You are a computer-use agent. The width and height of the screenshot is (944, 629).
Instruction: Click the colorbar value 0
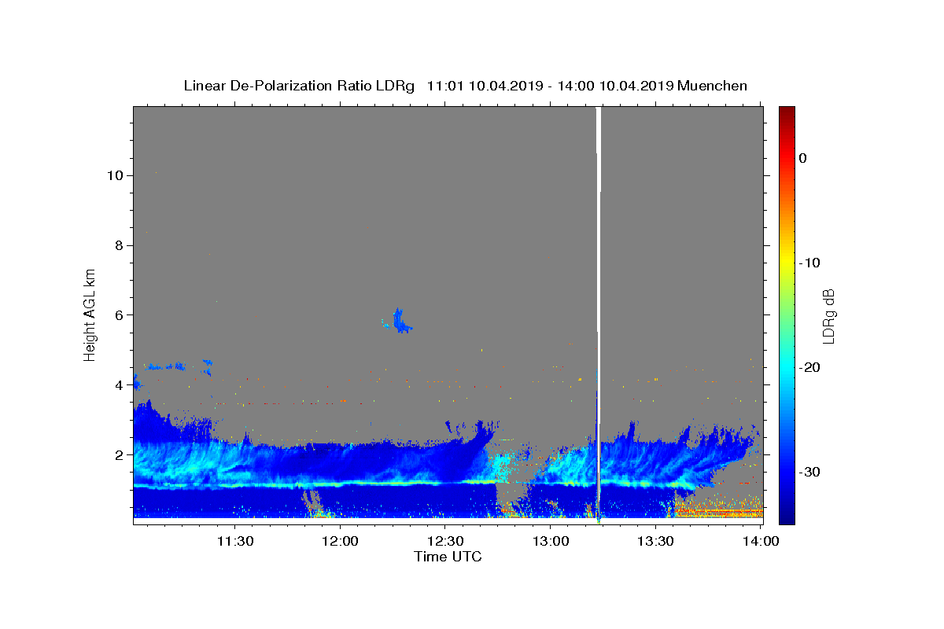click(x=803, y=158)
